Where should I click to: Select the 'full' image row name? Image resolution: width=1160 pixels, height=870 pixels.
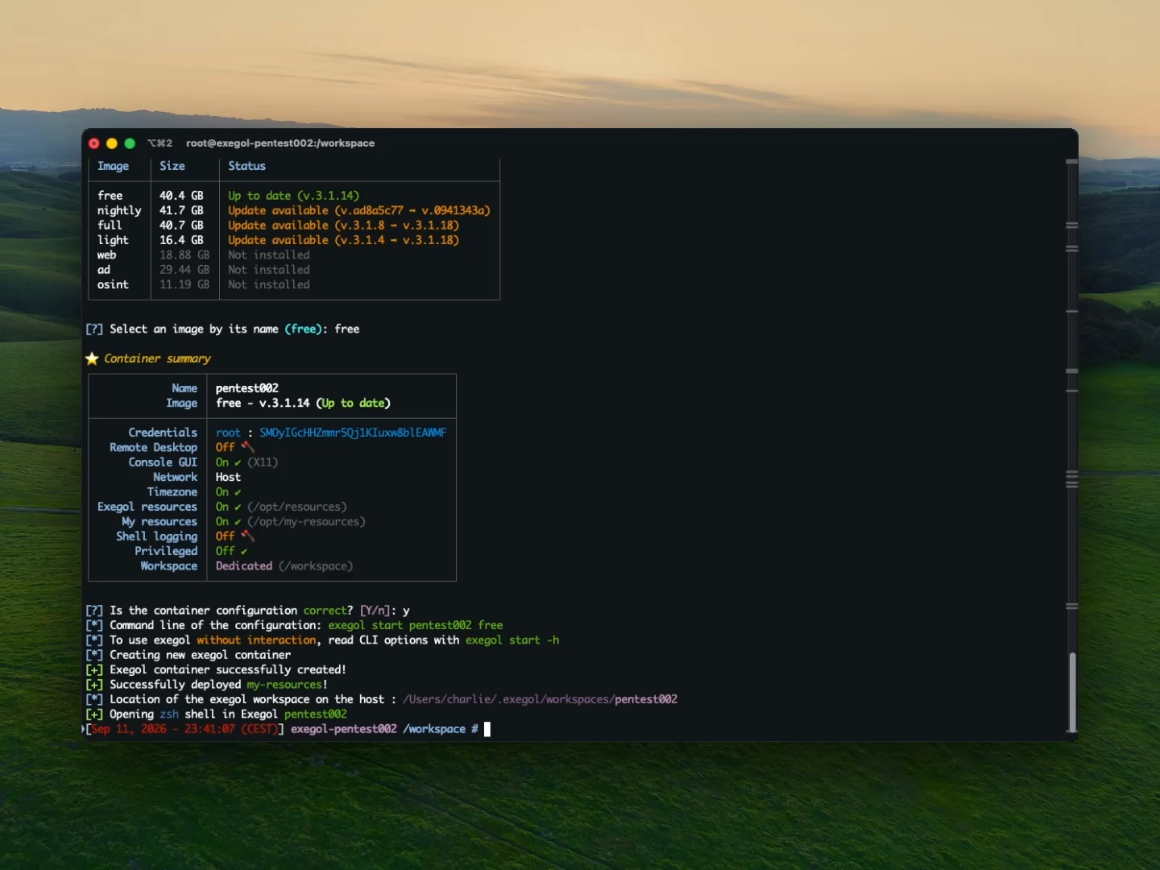point(110,226)
